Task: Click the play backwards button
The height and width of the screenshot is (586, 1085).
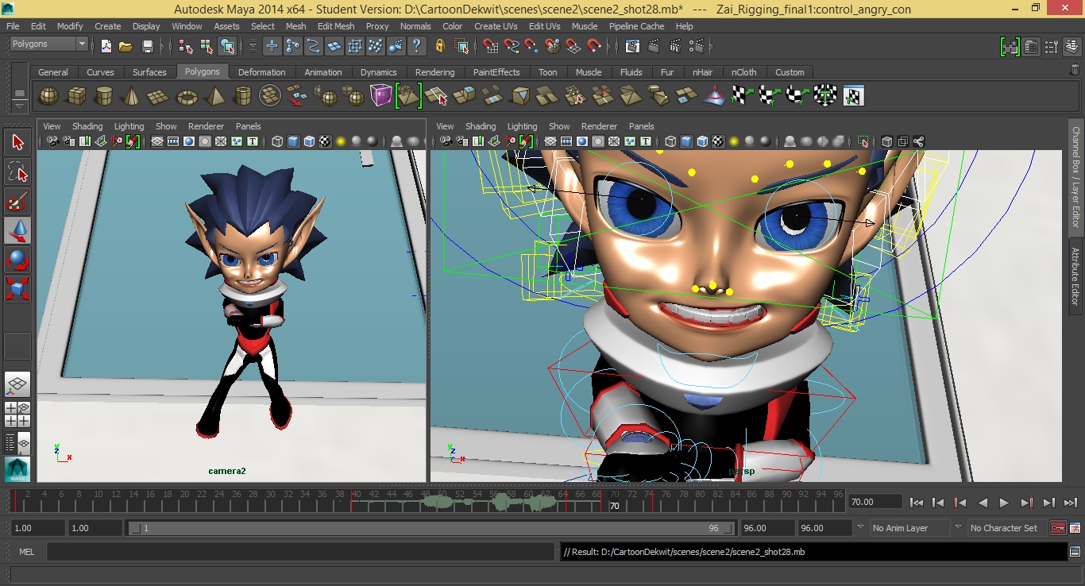Action: [x=983, y=503]
